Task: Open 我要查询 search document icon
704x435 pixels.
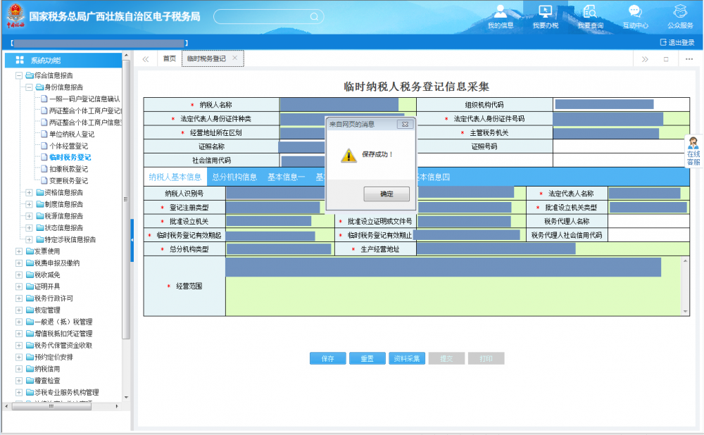Action: pos(590,12)
